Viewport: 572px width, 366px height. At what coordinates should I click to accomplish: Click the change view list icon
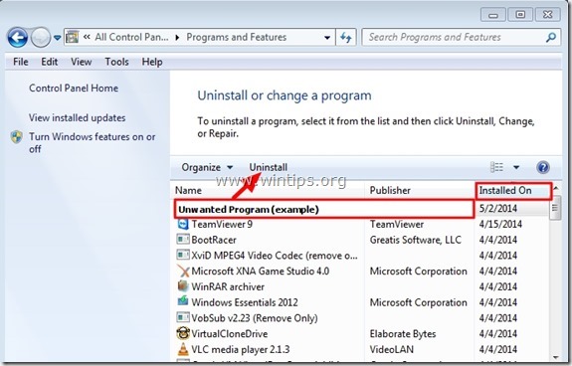(496, 167)
